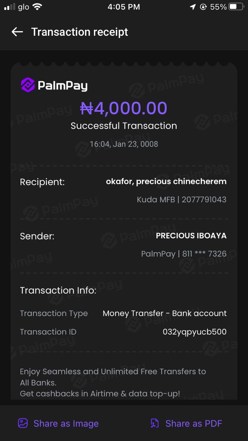The image size is (248, 441).
Task: Tap the cellular signal bars icon
Action: click(x=10, y=7)
